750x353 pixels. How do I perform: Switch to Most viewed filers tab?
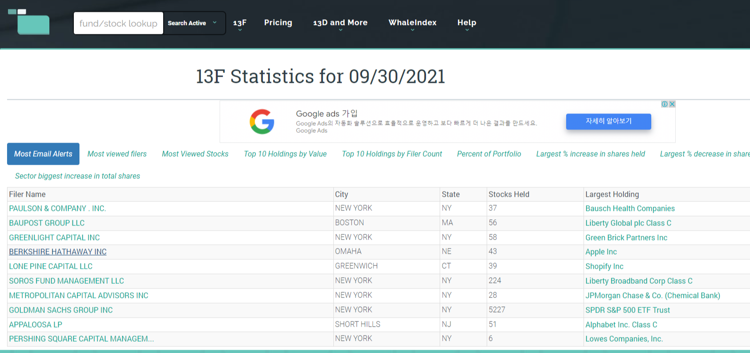117,154
